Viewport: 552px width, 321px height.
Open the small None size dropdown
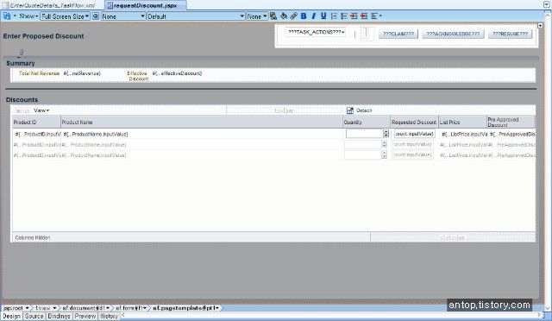click(x=257, y=16)
